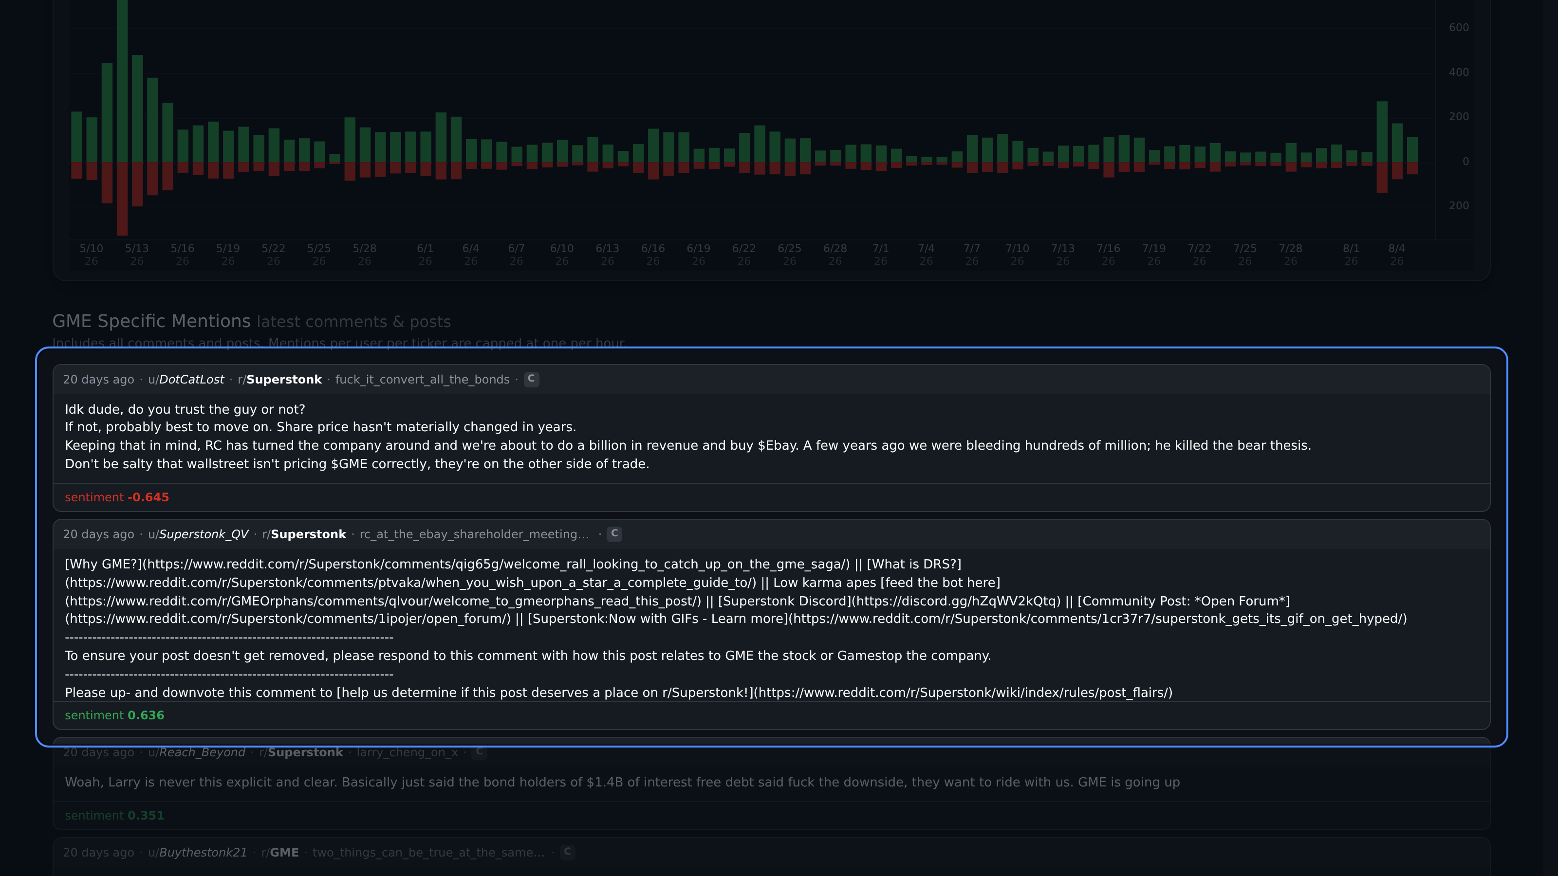Click the C badge on Reach_Beyond's comment
The image size is (1558, 876).
tap(479, 751)
